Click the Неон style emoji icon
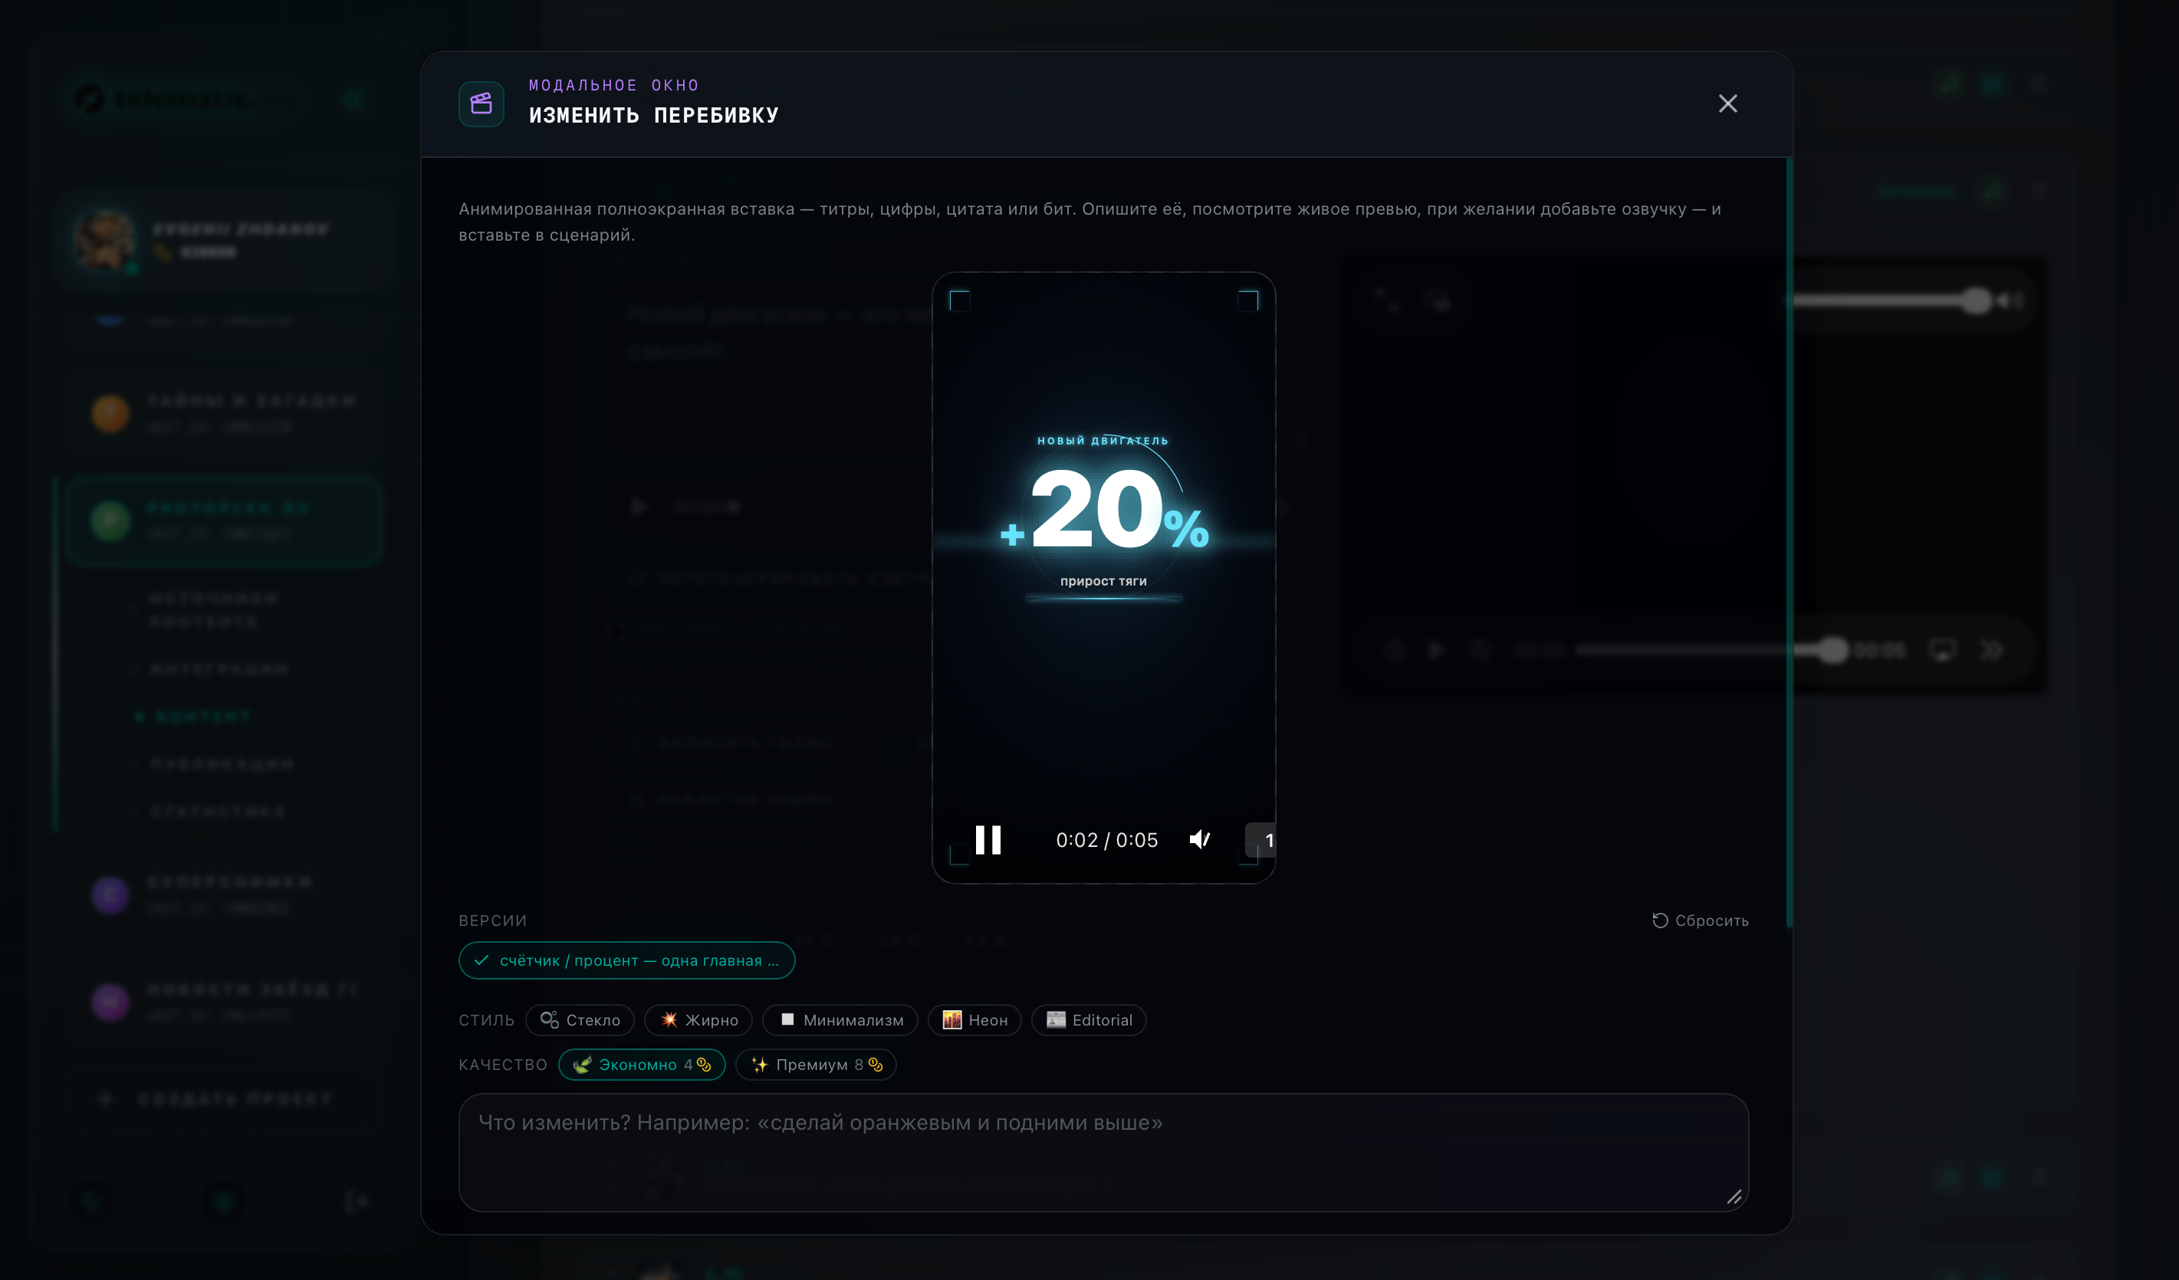The image size is (2179, 1280). pyautogui.click(x=952, y=1020)
